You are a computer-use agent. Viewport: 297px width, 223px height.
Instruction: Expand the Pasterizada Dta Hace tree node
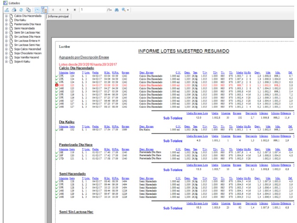pyautogui.click(x=6, y=24)
